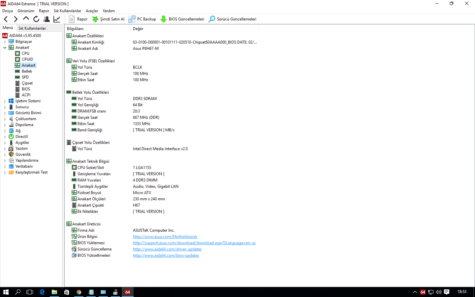475x297 pixels.
Task: Expand the Çokluortam tree node
Action: point(5,119)
